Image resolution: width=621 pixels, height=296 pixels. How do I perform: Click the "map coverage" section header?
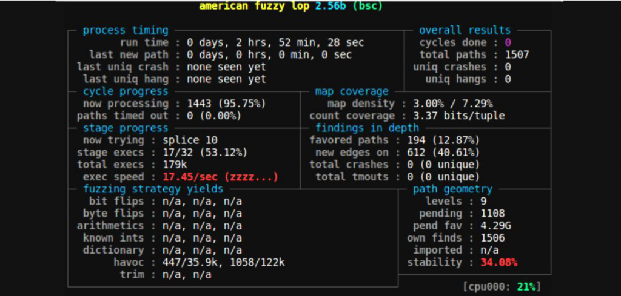(x=352, y=91)
